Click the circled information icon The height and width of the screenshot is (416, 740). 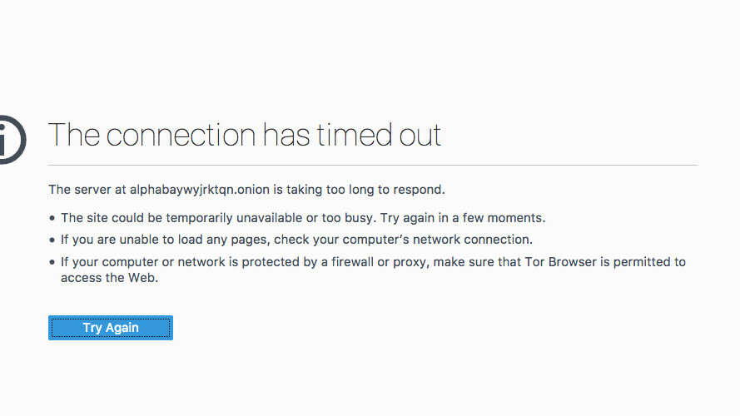pyautogui.click(x=12, y=140)
